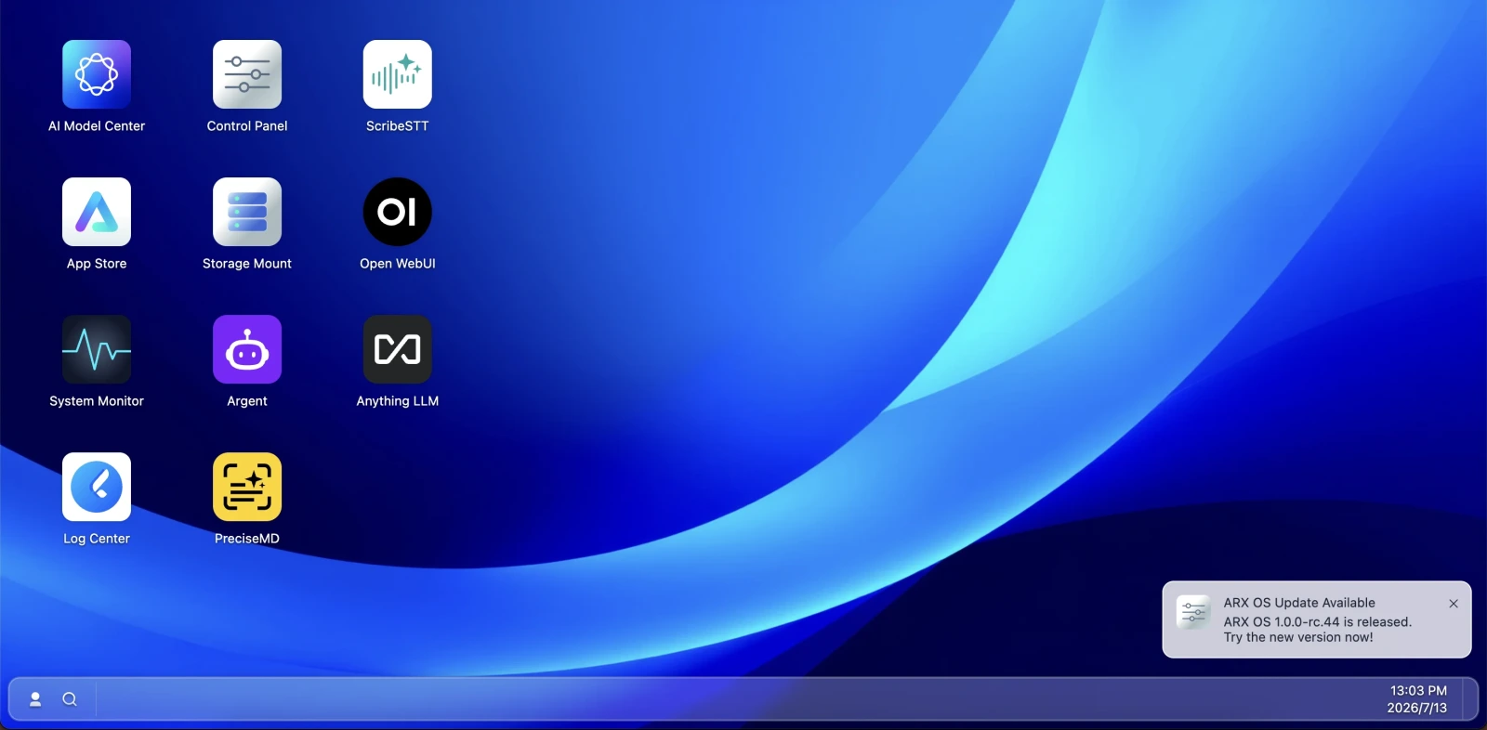
Task: Open the Argent robot icon
Action: pos(247,349)
